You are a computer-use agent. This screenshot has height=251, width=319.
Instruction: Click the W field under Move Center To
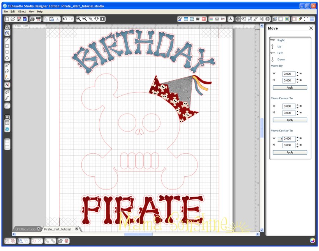(x=288, y=139)
